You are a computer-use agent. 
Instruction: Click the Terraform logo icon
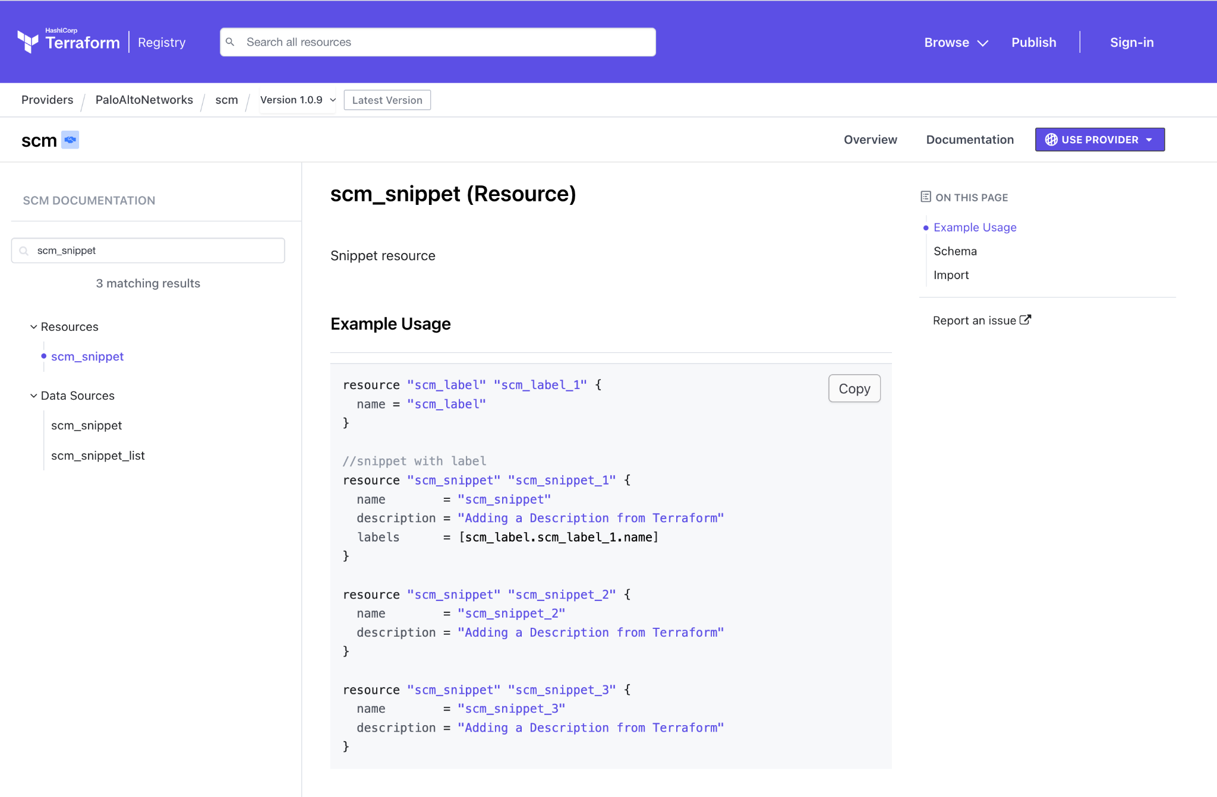coord(28,42)
